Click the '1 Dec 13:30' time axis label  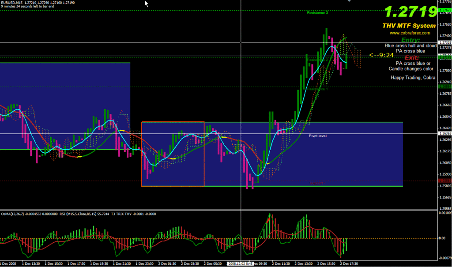pyautogui.click(x=31, y=263)
